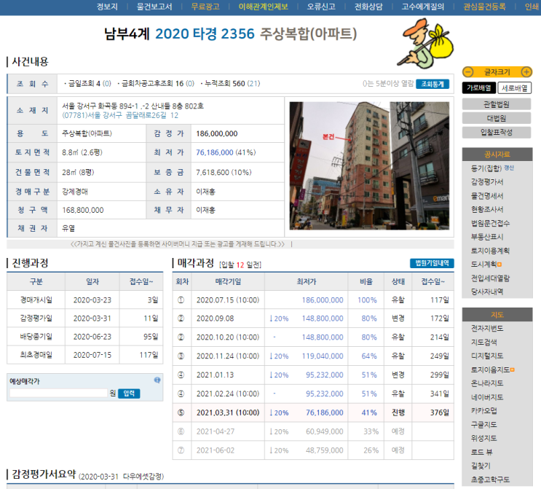Open 구글지도 link
This screenshot has height=489, width=541.
click(x=484, y=424)
